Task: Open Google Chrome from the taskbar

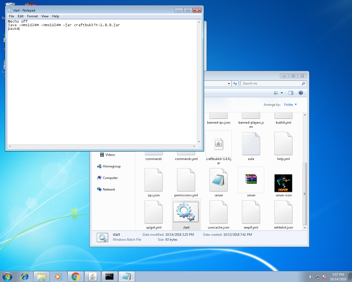Action: [x=75, y=276]
